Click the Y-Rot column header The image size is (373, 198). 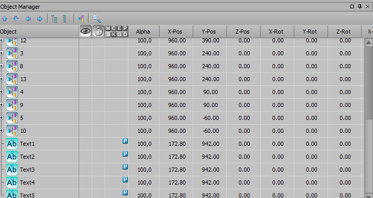pyautogui.click(x=311, y=32)
